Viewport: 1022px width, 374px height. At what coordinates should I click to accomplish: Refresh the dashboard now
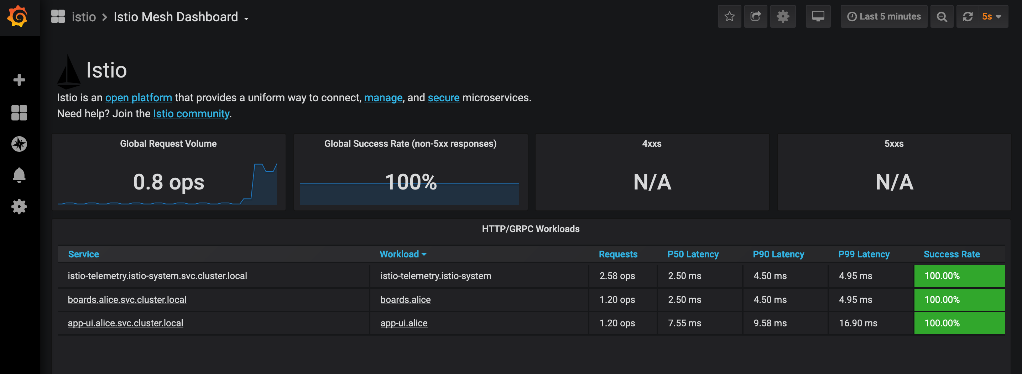pyautogui.click(x=968, y=16)
